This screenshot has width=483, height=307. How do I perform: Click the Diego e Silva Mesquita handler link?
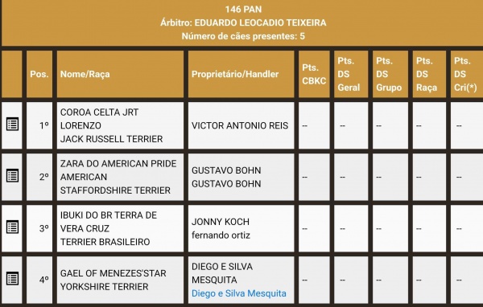[239, 293]
